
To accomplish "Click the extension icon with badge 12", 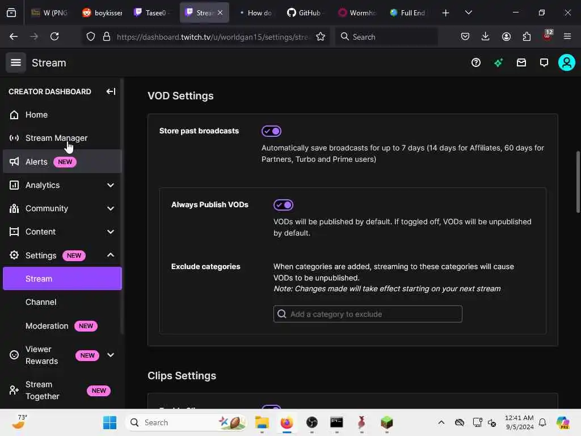I will 548,36.
